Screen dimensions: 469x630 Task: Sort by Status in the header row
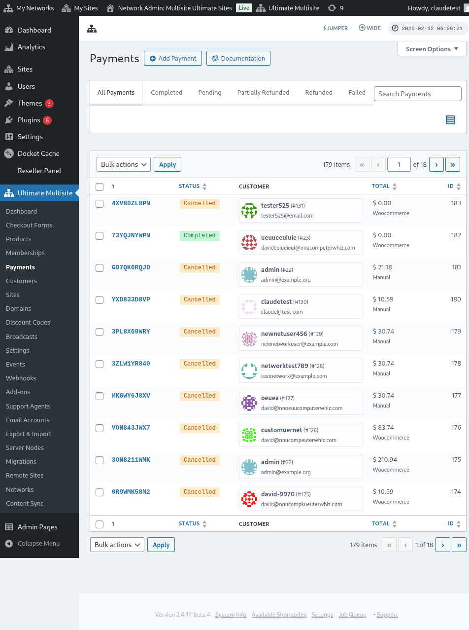pos(193,186)
